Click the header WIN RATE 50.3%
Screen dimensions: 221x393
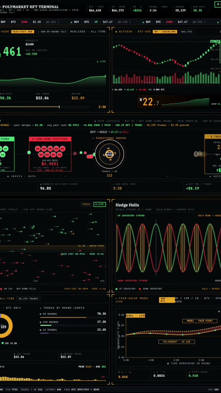click(198, 10)
